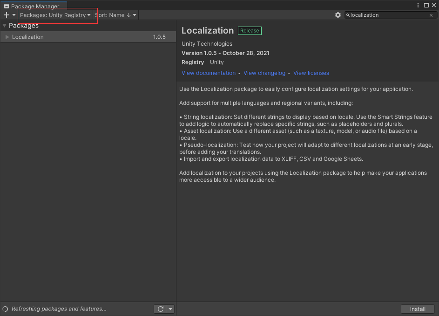Click the Localization package title heading
This screenshot has height=316, width=439.
coord(208,31)
